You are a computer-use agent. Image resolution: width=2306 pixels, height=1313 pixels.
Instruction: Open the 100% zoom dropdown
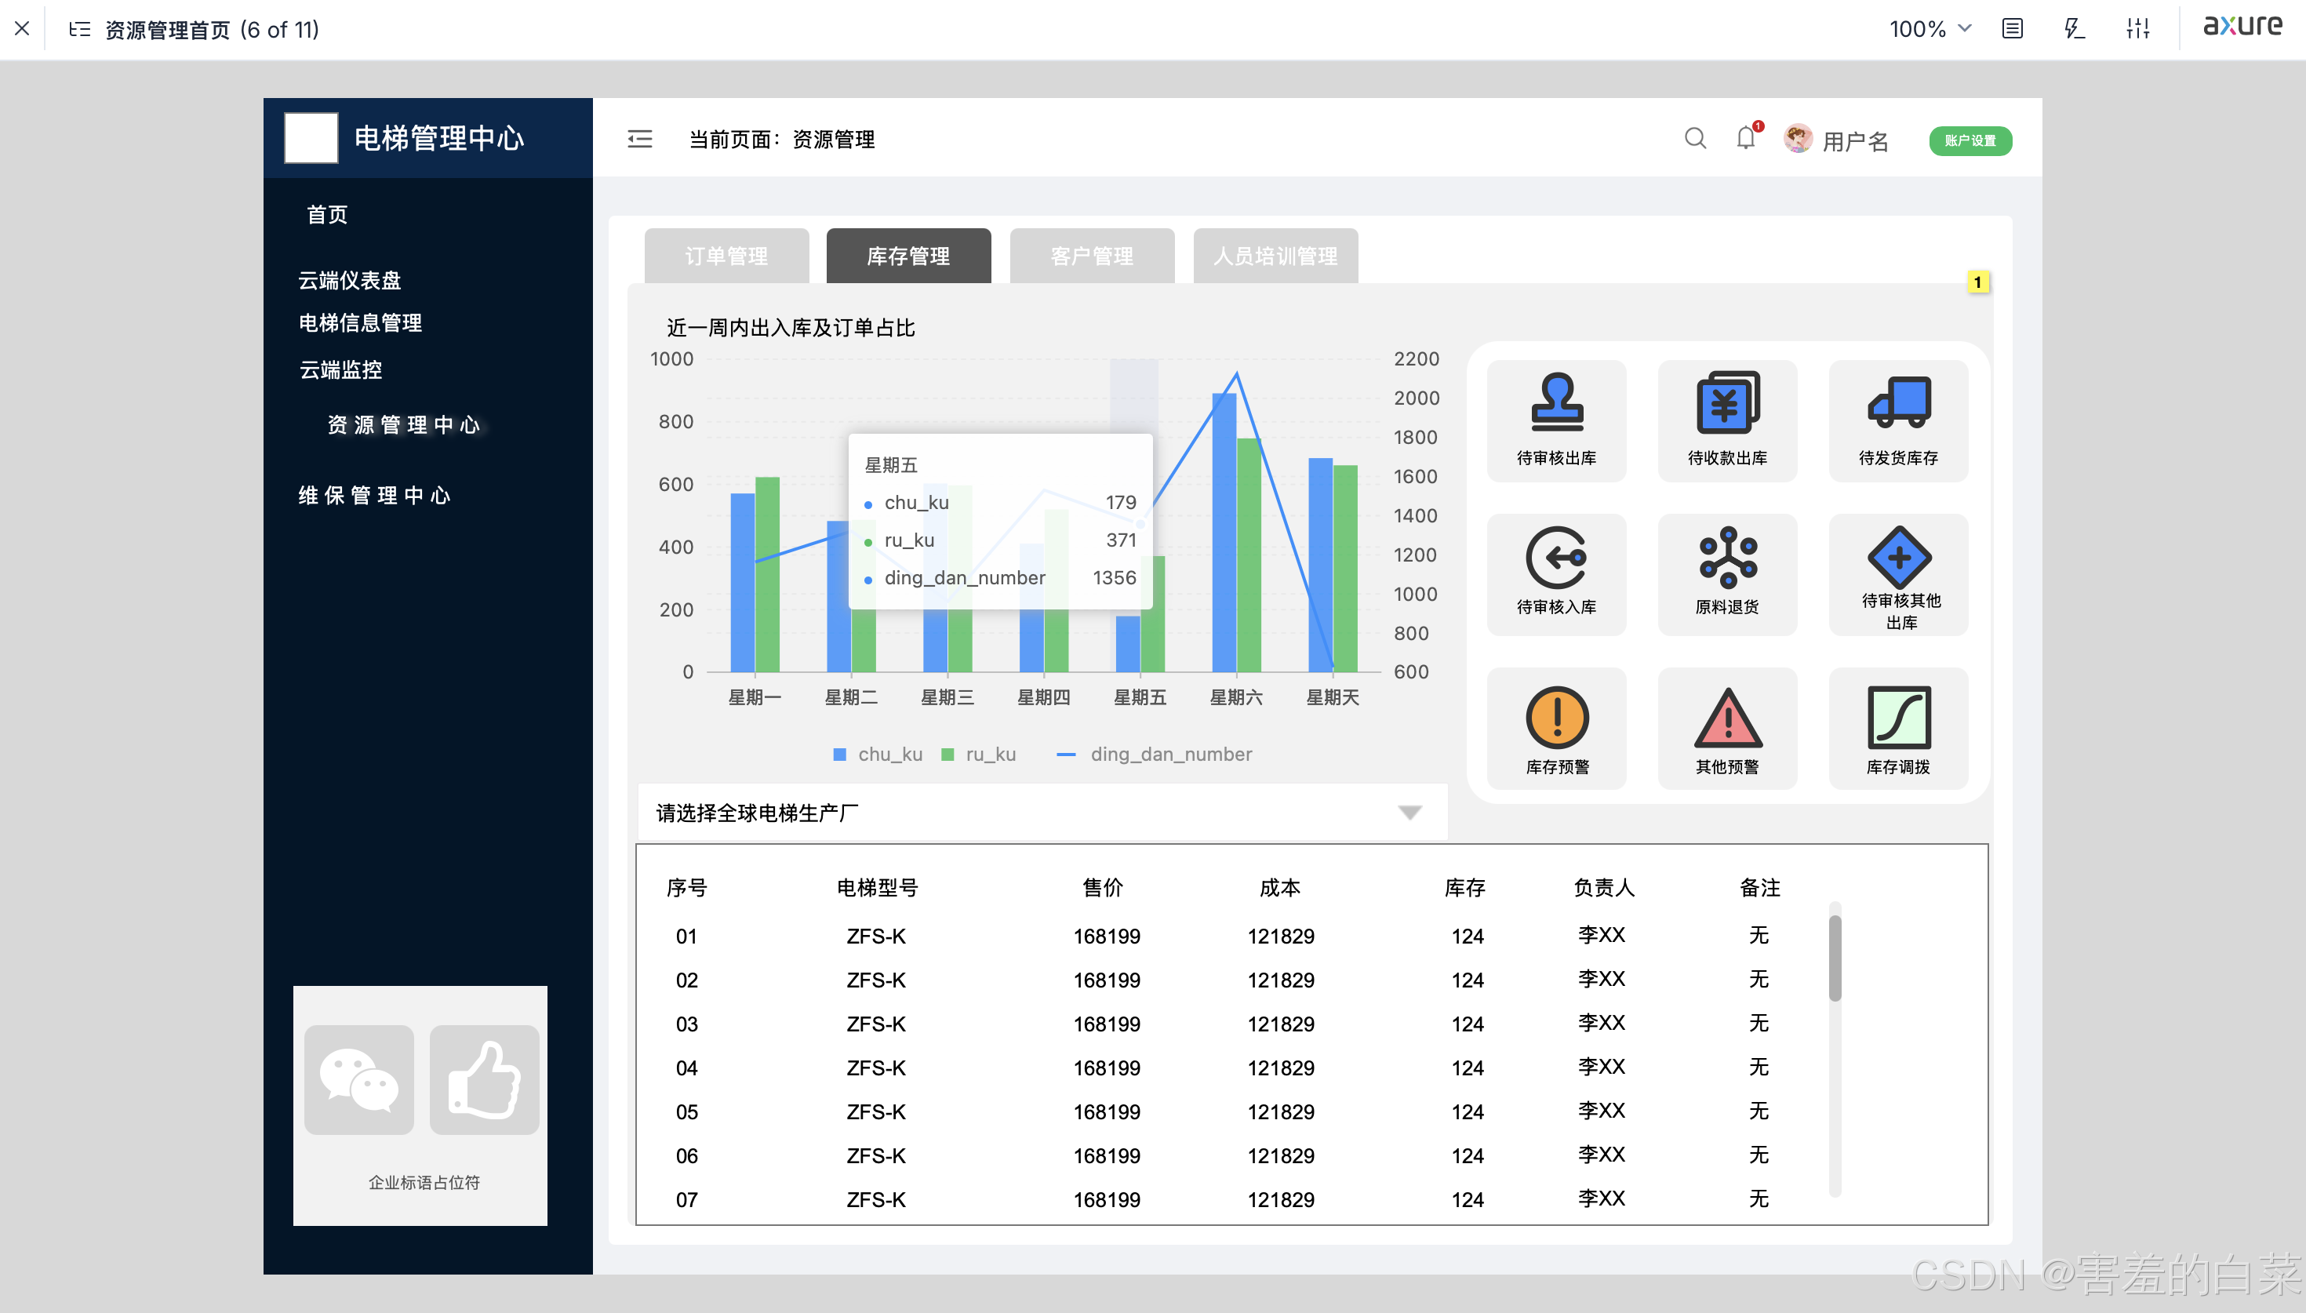click(x=1930, y=29)
